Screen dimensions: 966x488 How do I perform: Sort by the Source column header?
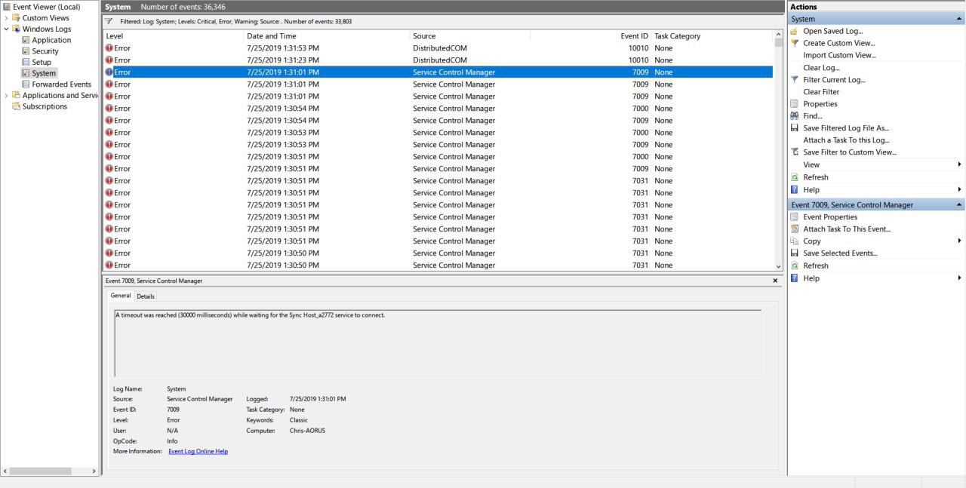(470, 35)
